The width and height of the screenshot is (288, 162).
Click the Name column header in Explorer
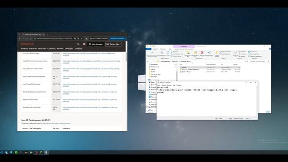181,64
